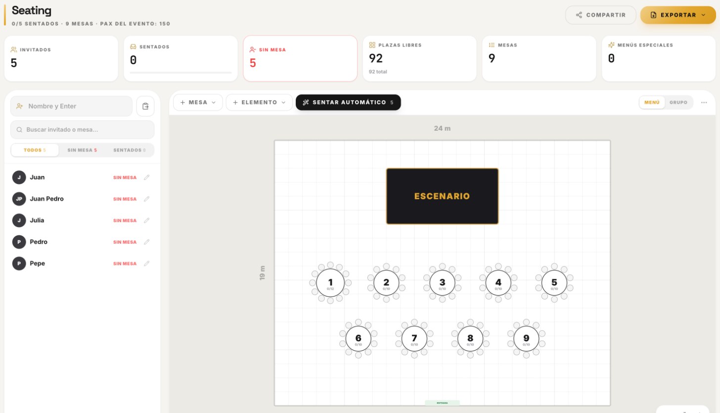
Task: Click the import guest list clipboard icon
Action: 145,106
